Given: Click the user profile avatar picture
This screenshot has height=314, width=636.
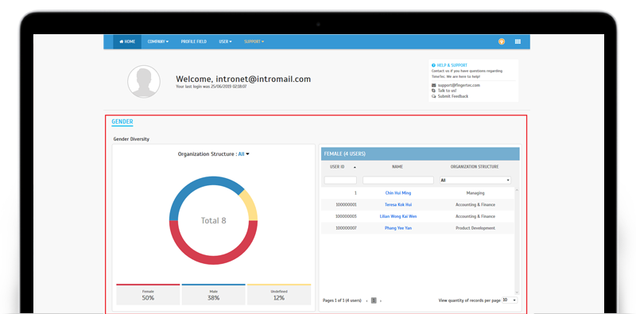Looking at the screenshot, I should click(144, 82).
